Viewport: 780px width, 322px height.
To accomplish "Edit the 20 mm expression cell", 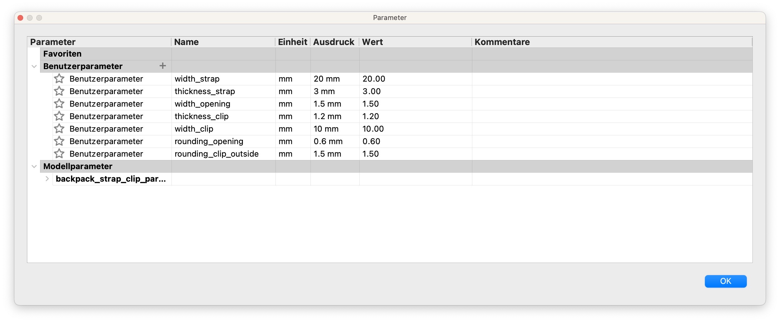I will (335, 79).
